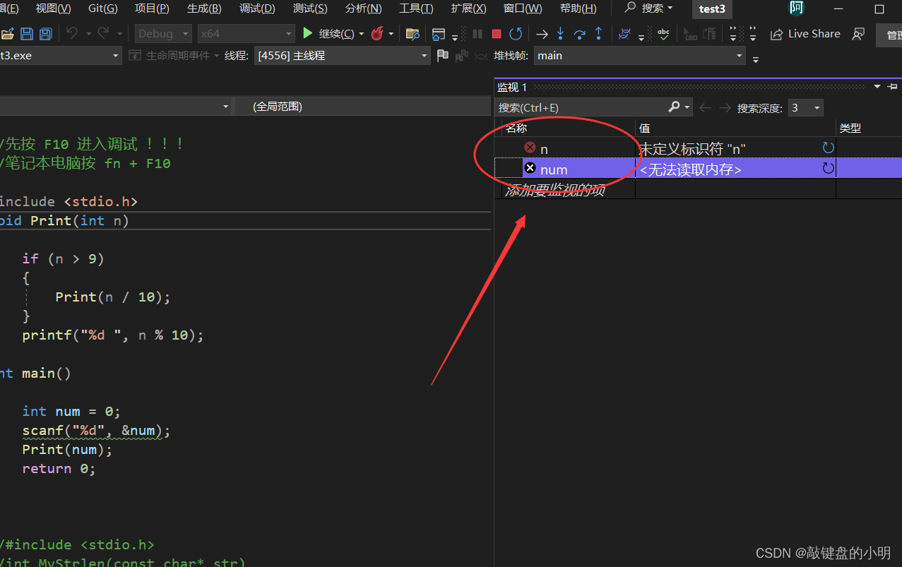902x567 pixels.
Task: Click the test3 solution name label
Action: point(712,9)
